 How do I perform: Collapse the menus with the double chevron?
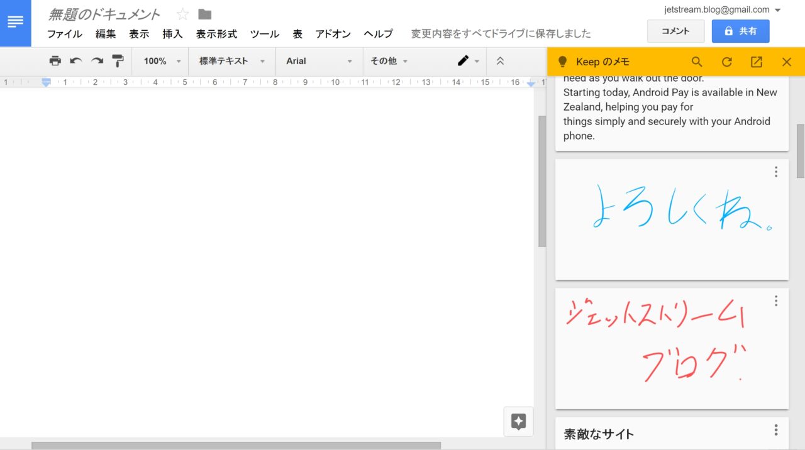pos(500,61)
